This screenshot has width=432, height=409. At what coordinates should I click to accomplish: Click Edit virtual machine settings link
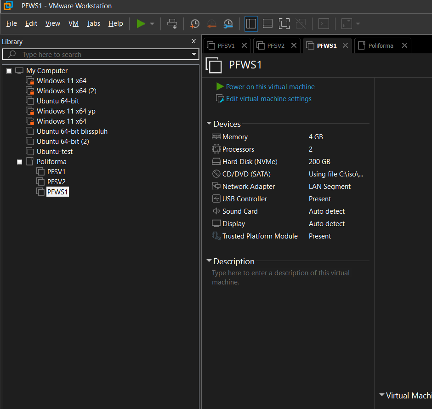pyautogui.click(x=268, y=99)
